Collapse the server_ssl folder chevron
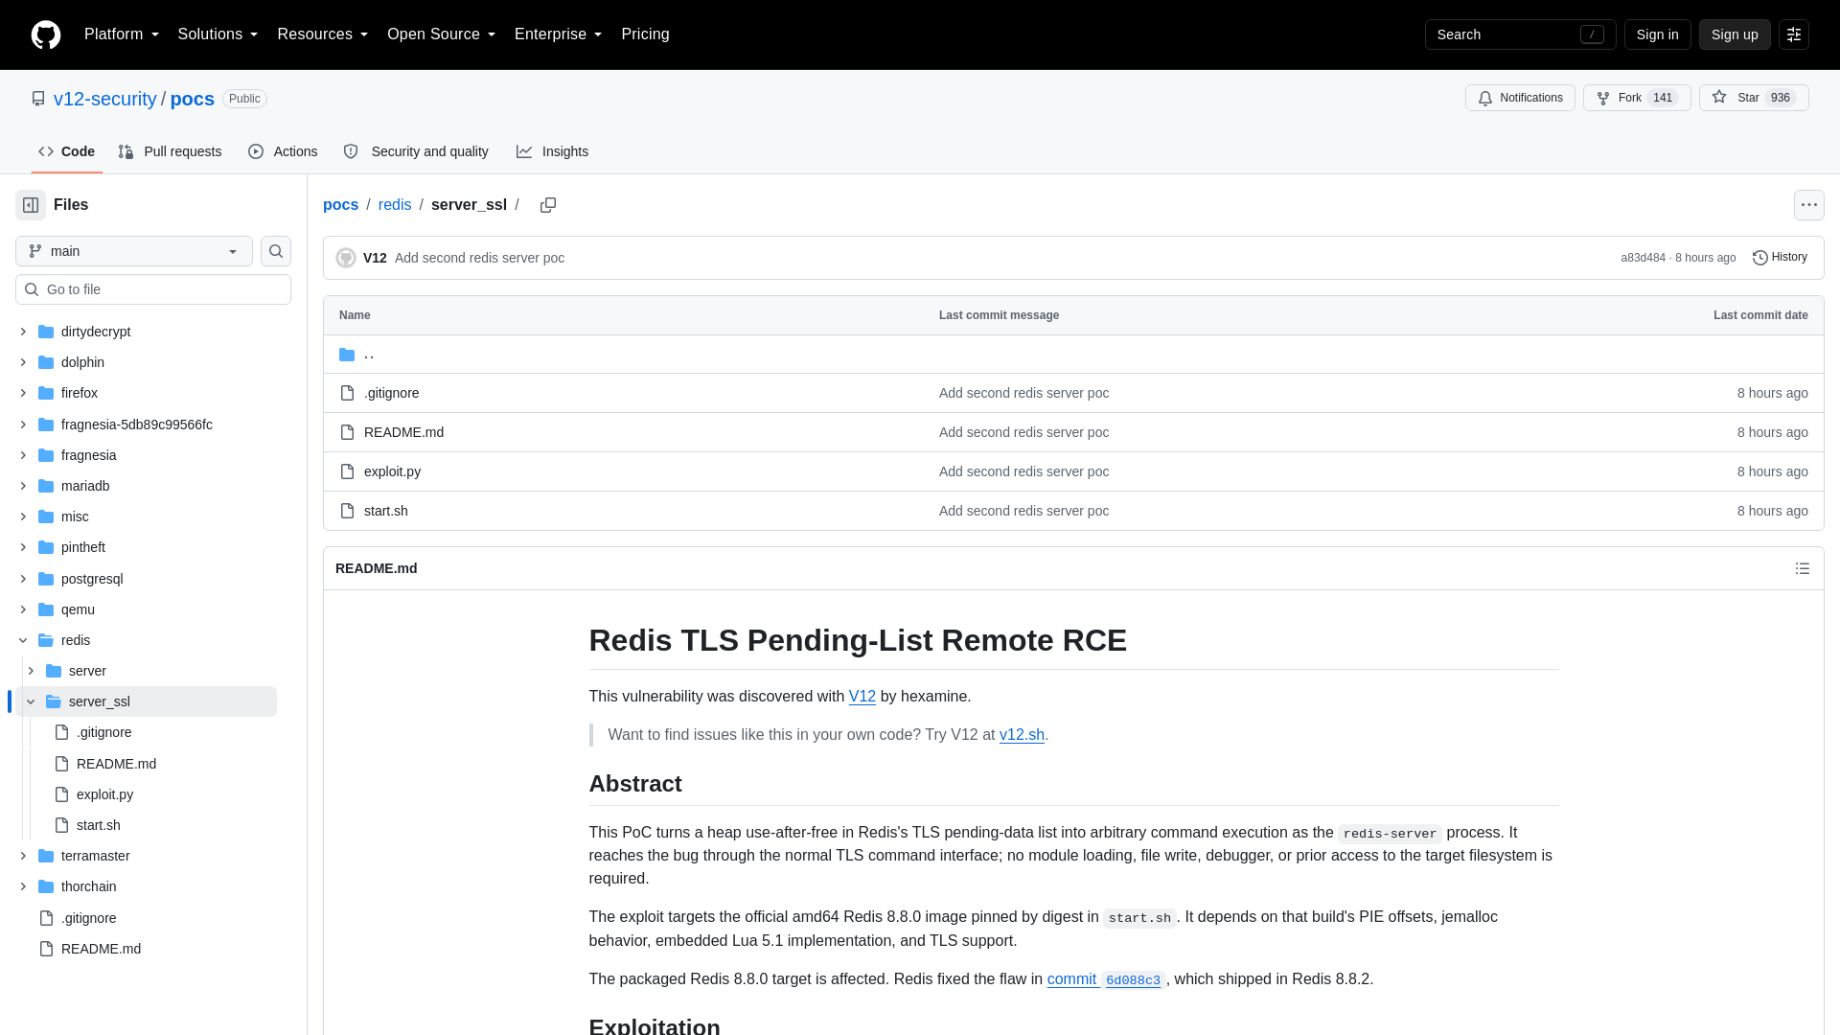 [x=31, y=701]
